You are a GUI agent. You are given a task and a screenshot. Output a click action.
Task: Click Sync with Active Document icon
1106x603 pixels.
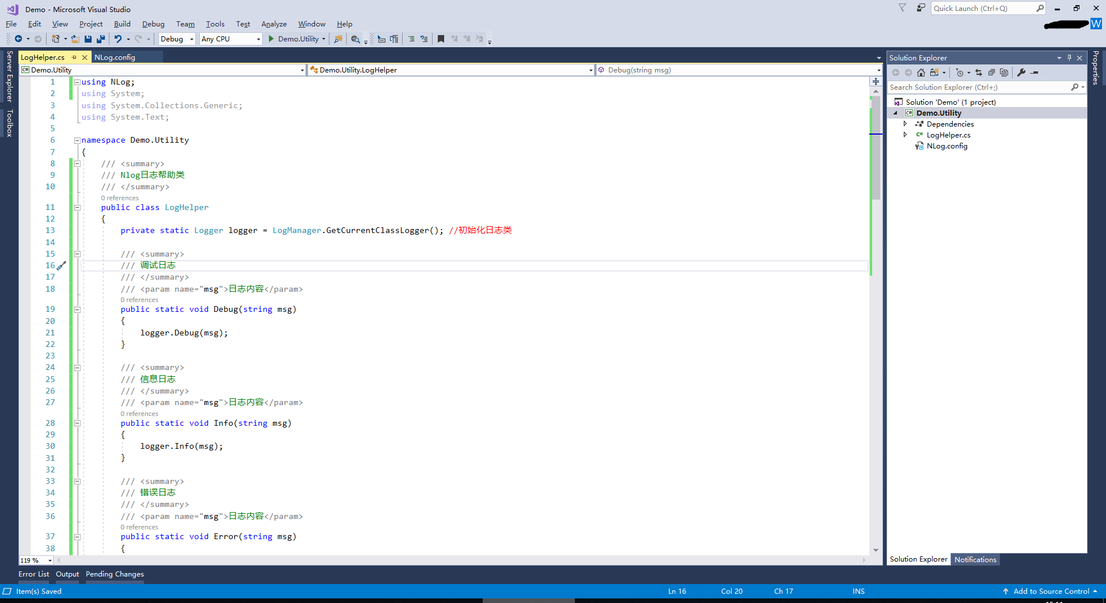(979, 72)
